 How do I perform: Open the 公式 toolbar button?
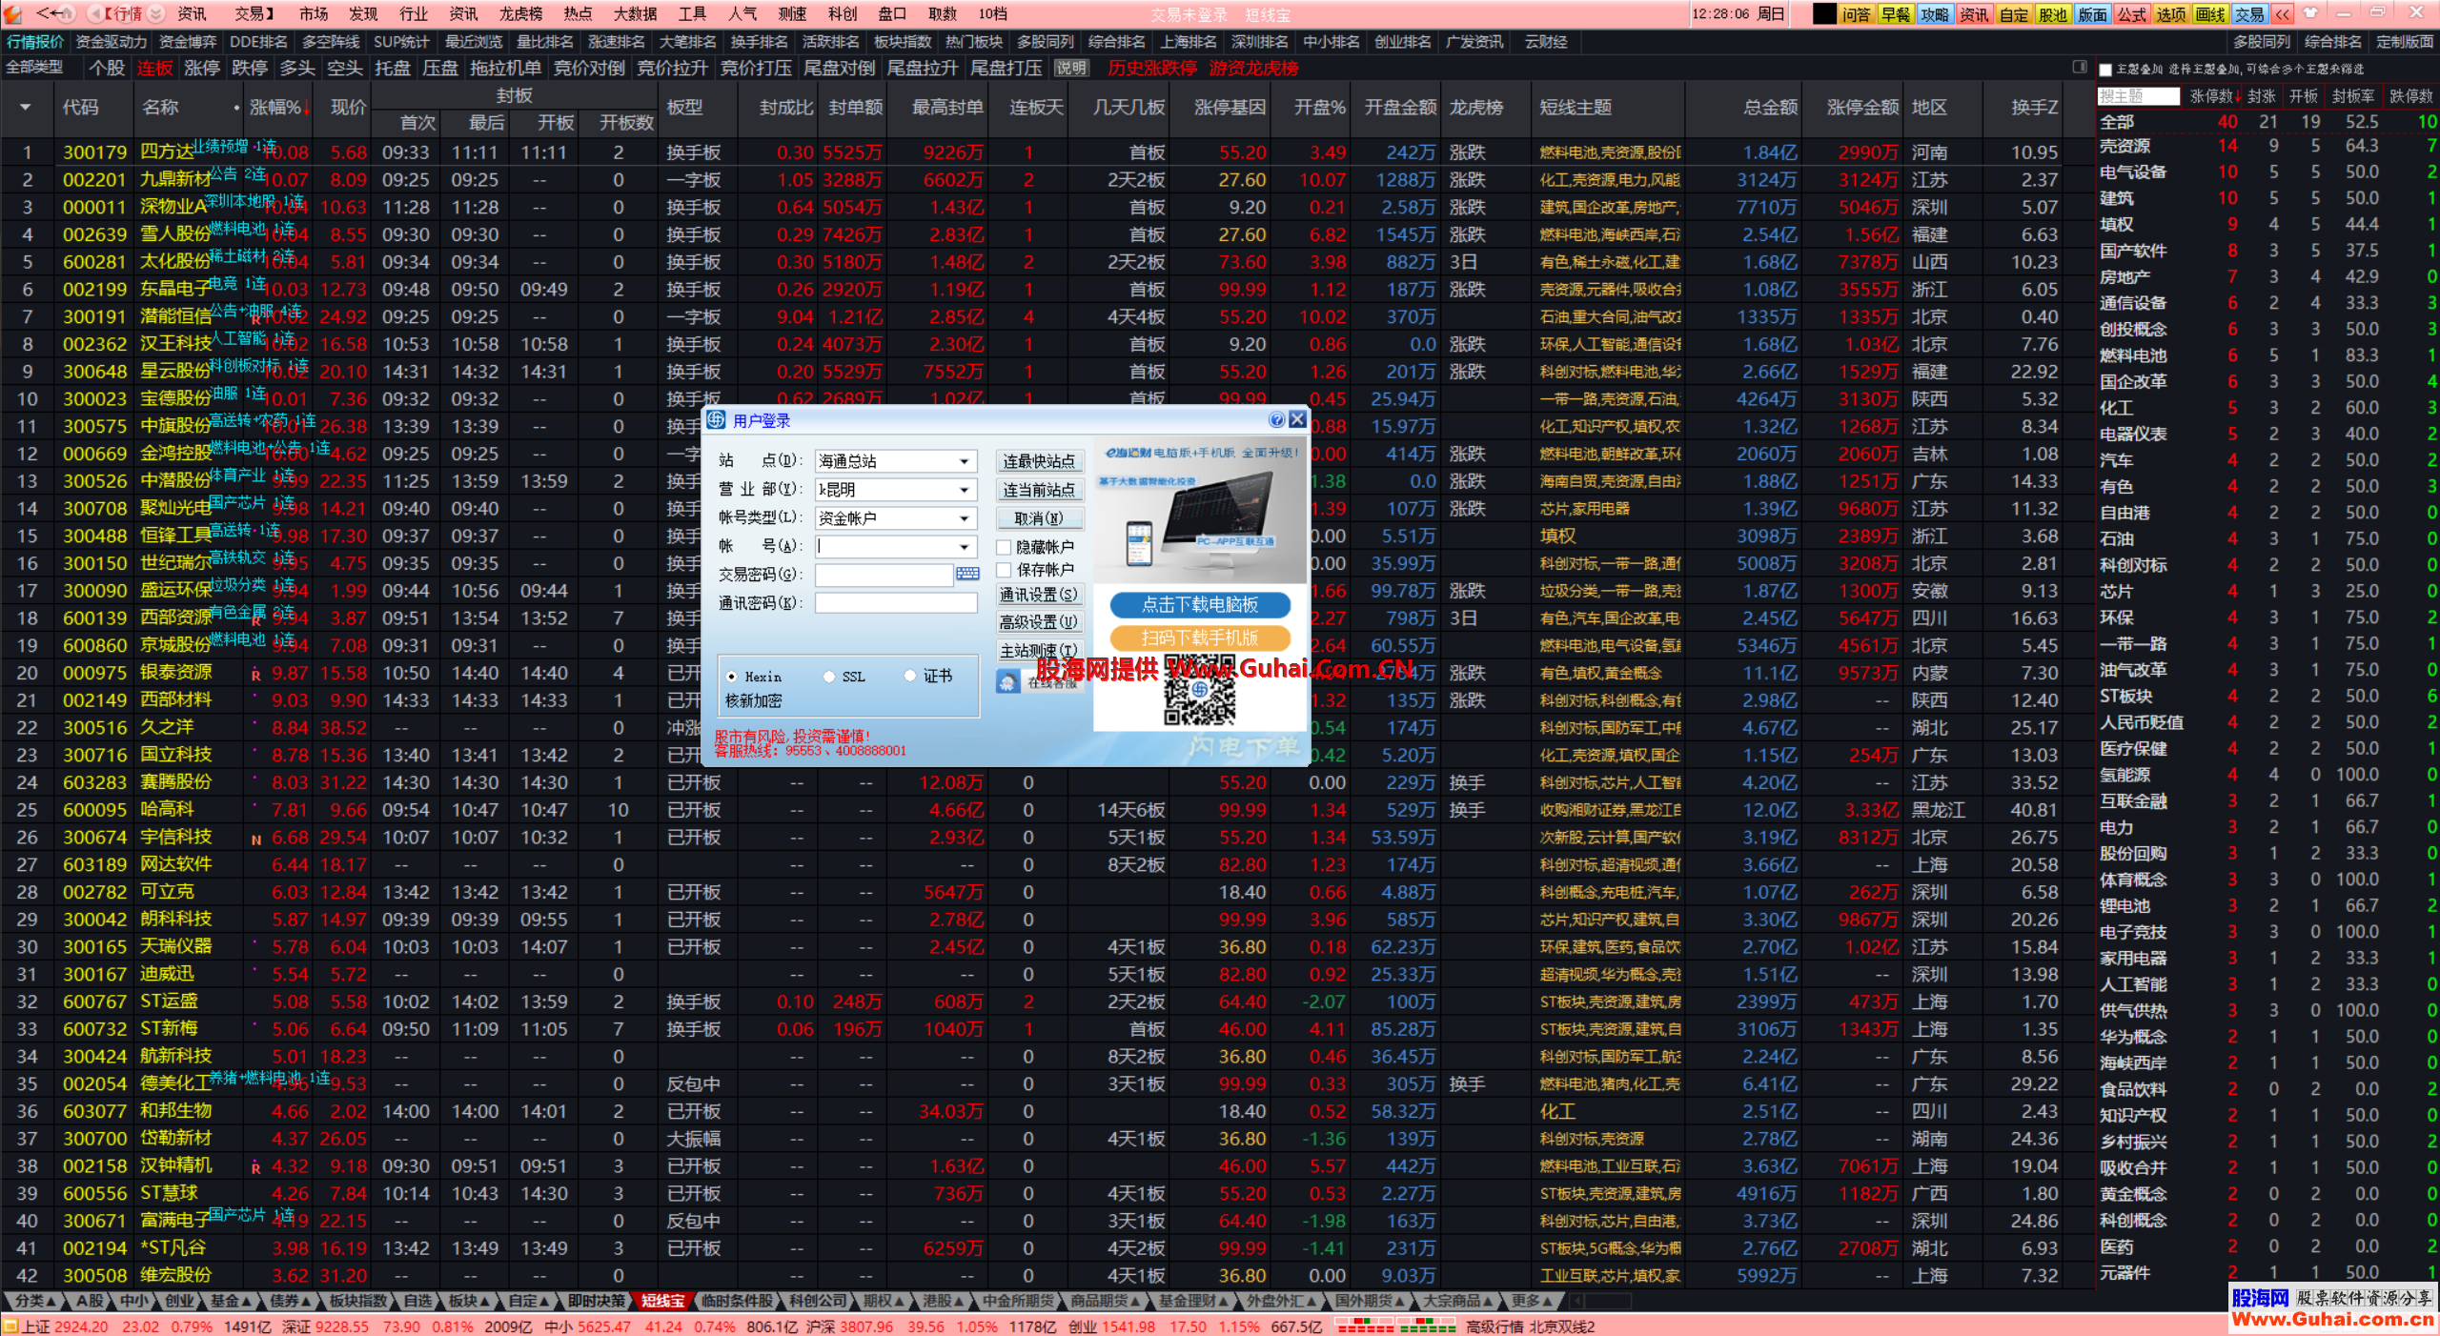[2131, 13]
